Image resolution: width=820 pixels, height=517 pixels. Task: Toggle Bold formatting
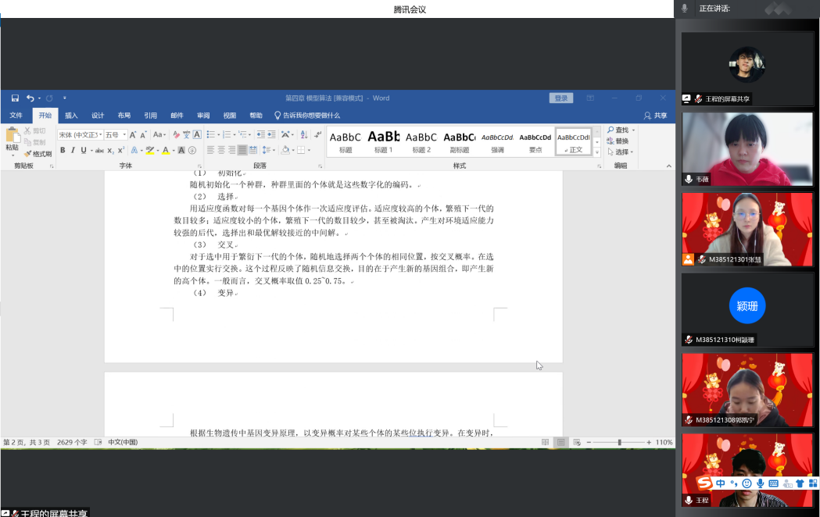(63, 150)
